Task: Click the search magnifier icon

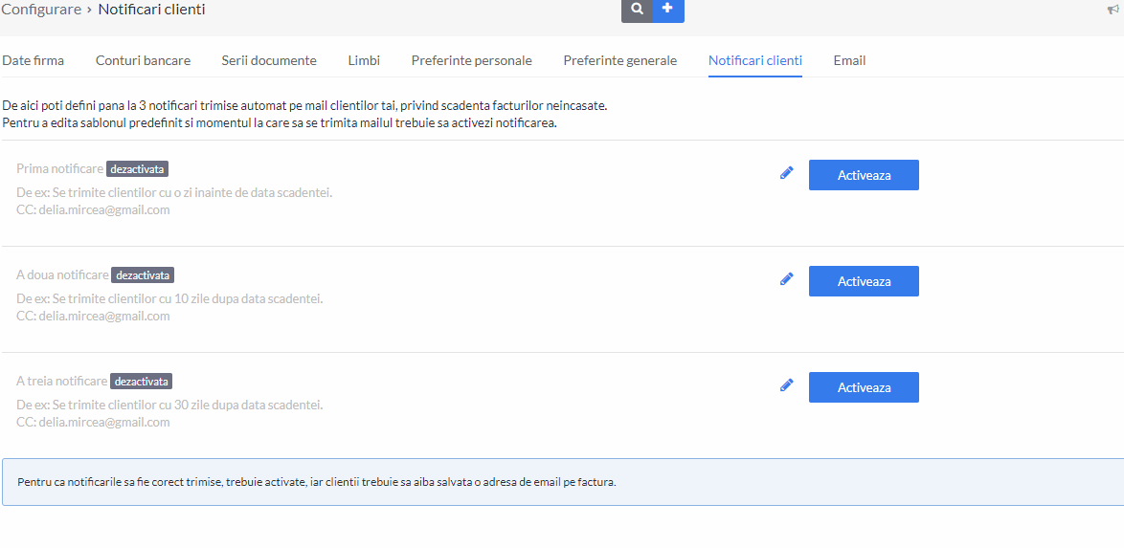Action: click(638, 10)
